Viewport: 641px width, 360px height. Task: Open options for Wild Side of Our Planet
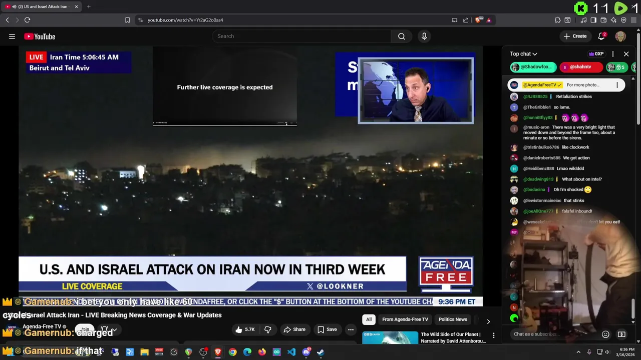[x=493, y=335]
